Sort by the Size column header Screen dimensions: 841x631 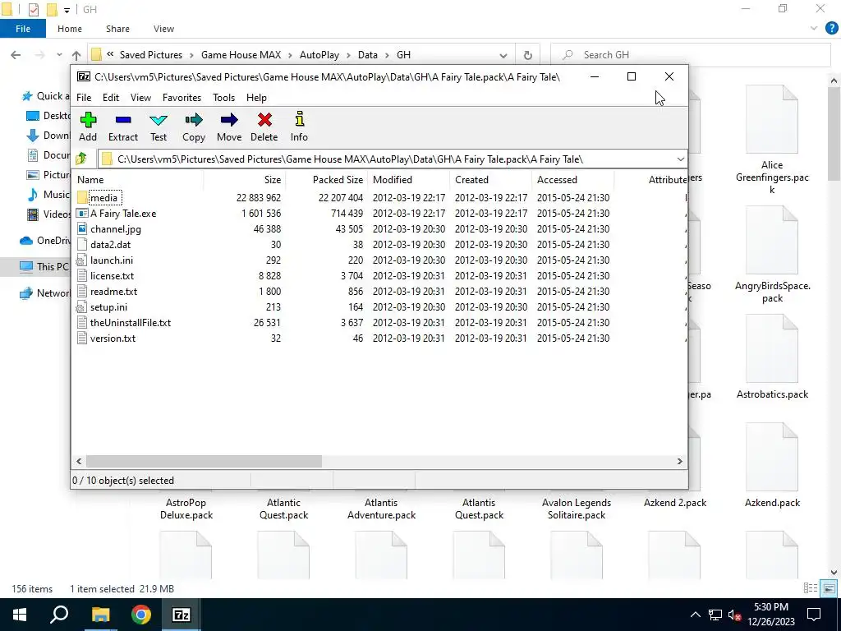point(245,180)
